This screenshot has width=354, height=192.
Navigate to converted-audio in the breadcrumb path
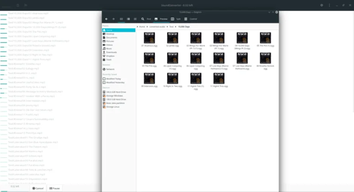(x=157, y=27)
